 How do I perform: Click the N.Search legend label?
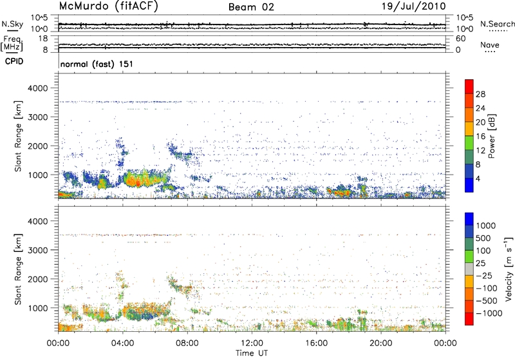[x=497, y=24]
